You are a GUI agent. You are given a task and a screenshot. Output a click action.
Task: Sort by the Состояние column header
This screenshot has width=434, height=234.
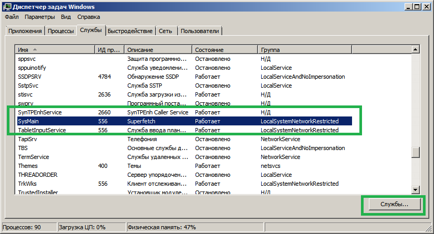coord(224,49)
